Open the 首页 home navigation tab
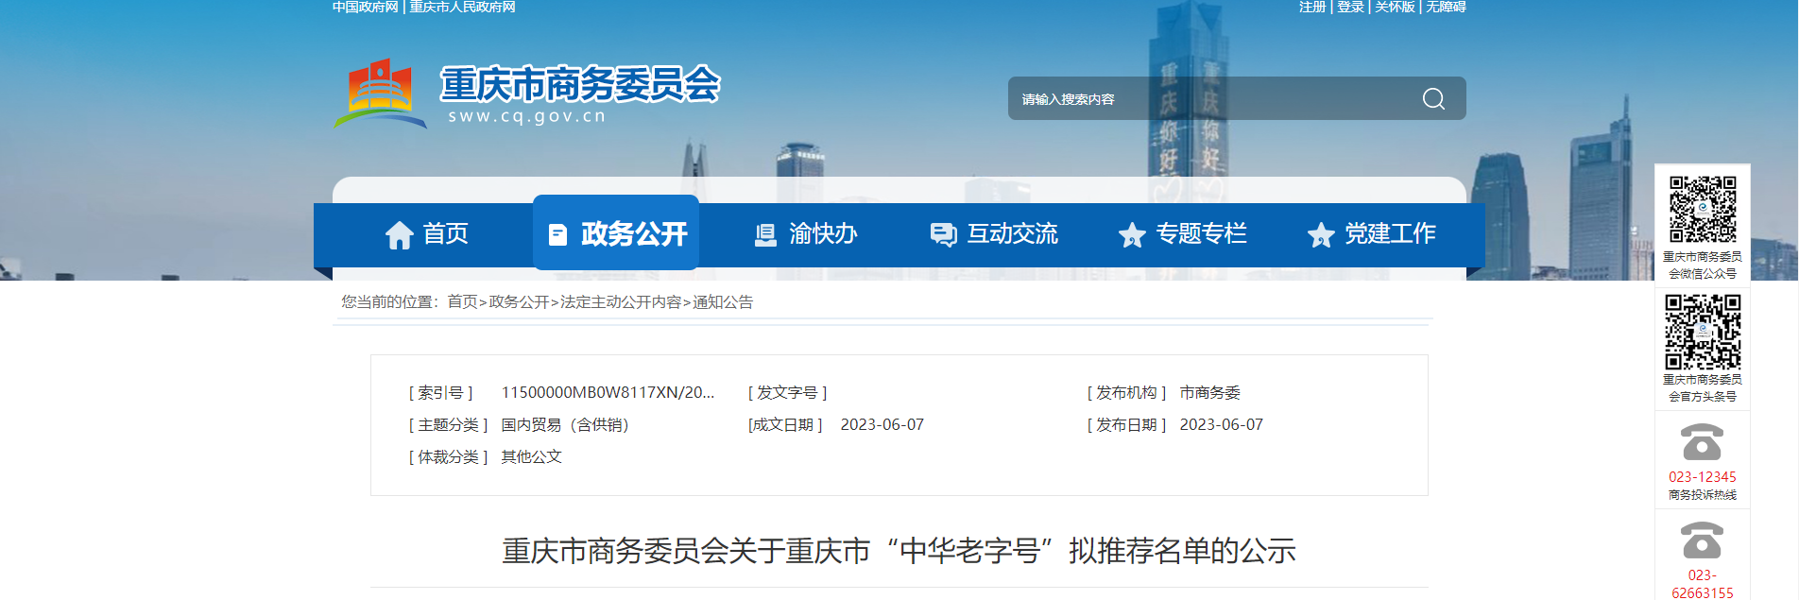1799x600 pixels. [427, 234]
